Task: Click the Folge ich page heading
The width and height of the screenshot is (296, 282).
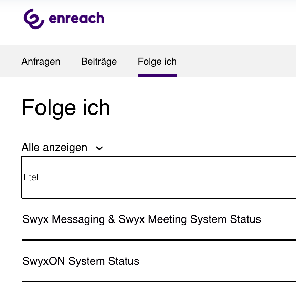Action: point(66,107)
